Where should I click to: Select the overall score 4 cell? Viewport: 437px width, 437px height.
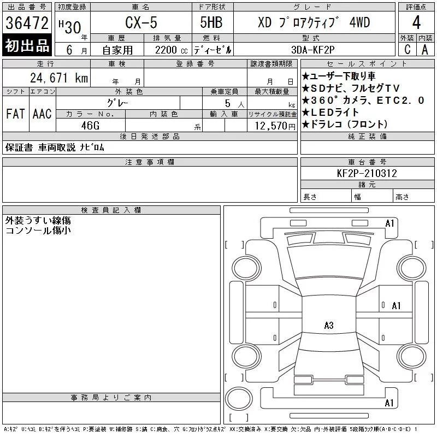[416, 22]
